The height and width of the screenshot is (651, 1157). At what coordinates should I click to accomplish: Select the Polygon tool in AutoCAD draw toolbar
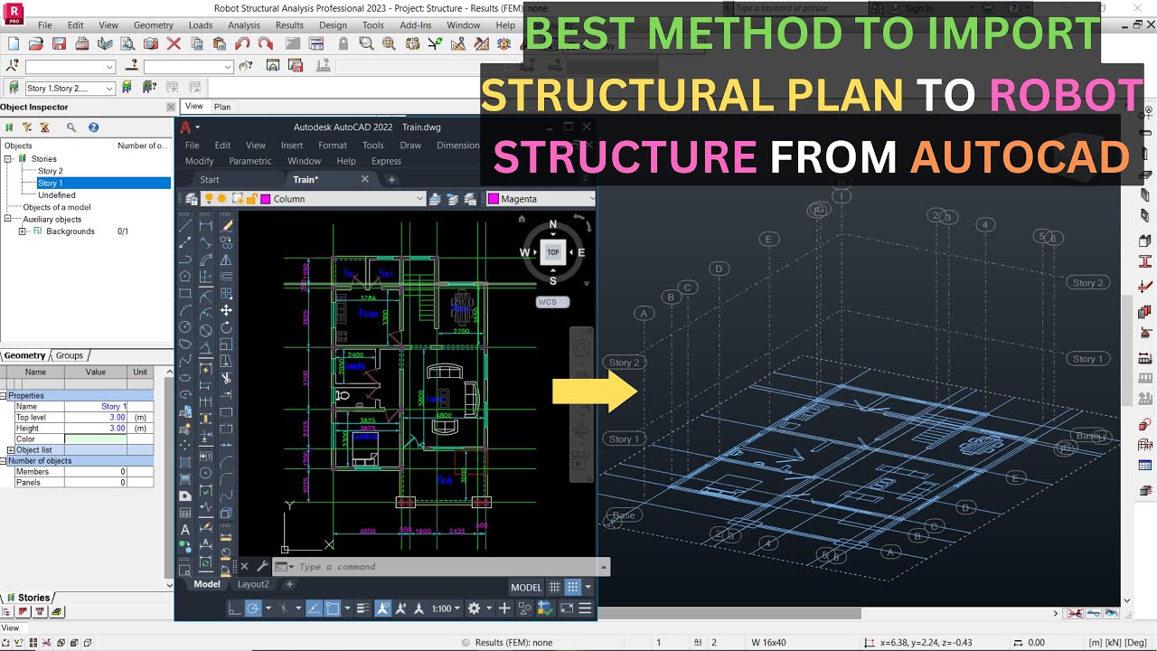pos(185,276)
